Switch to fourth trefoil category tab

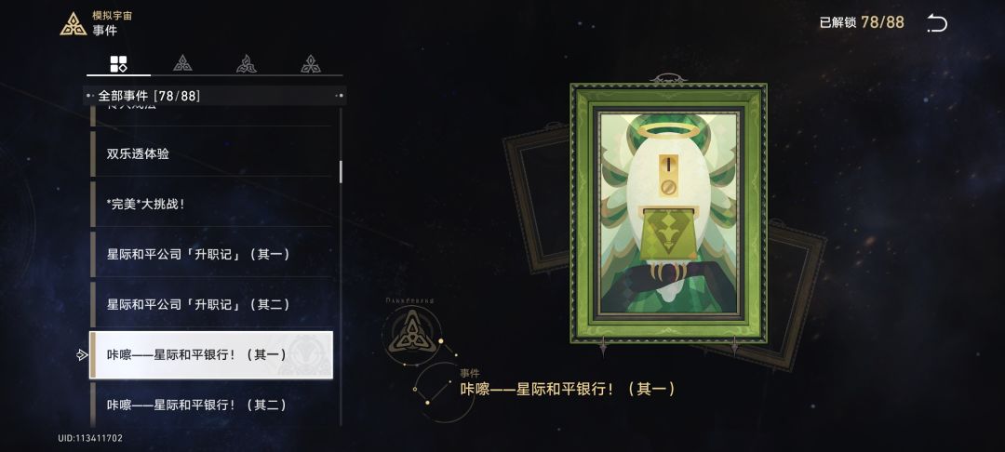click(311, 63)
